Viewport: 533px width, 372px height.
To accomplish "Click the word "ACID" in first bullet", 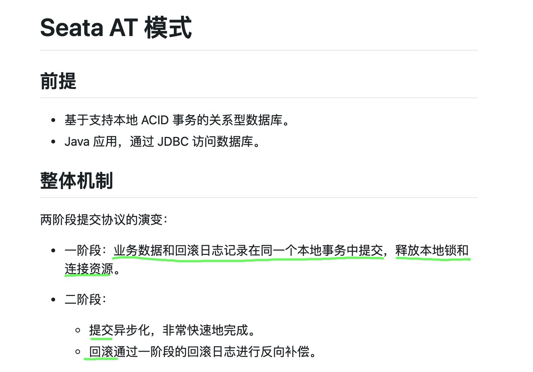I will (x=155, y=120).
